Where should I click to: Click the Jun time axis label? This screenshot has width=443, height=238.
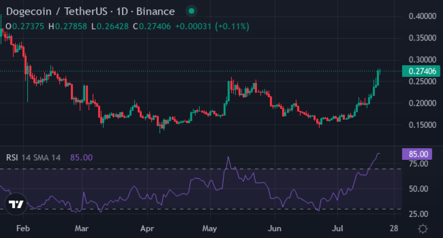pos(275,228)
